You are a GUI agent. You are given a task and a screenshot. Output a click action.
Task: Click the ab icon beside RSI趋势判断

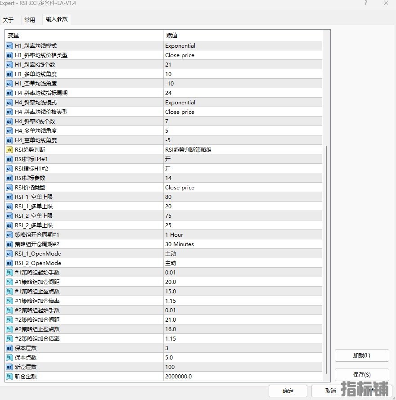pyautogui.click(x=9, y=150)
